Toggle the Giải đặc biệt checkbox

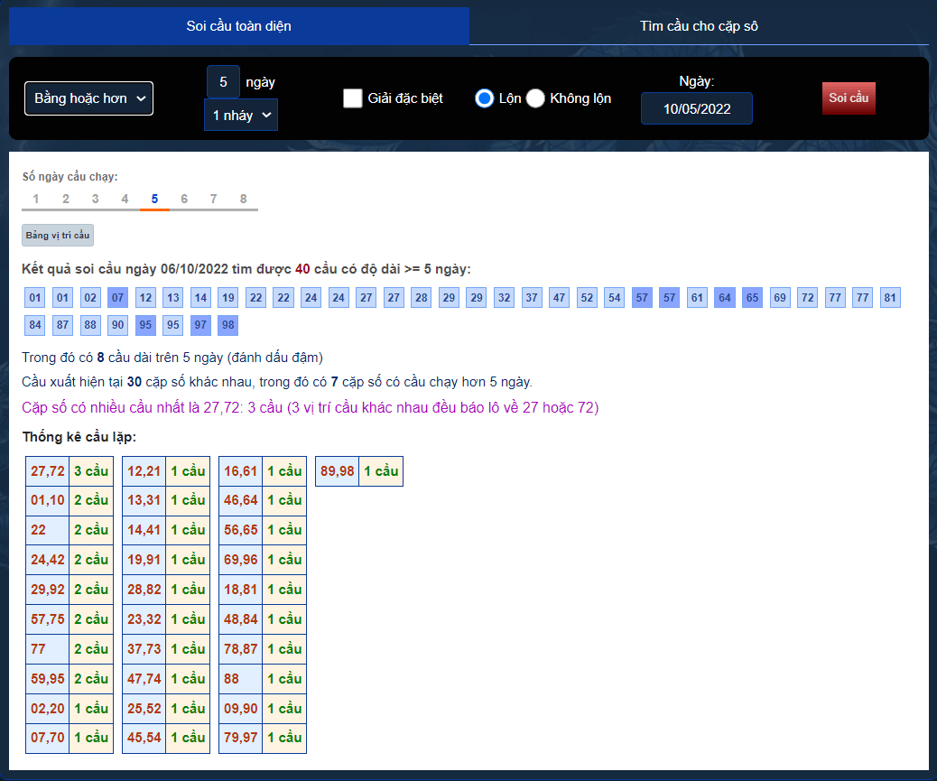click(353, 98)
